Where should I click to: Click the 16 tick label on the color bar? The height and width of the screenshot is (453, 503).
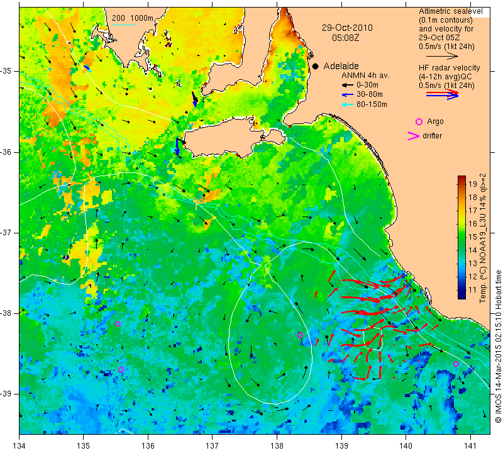[473, 224]
